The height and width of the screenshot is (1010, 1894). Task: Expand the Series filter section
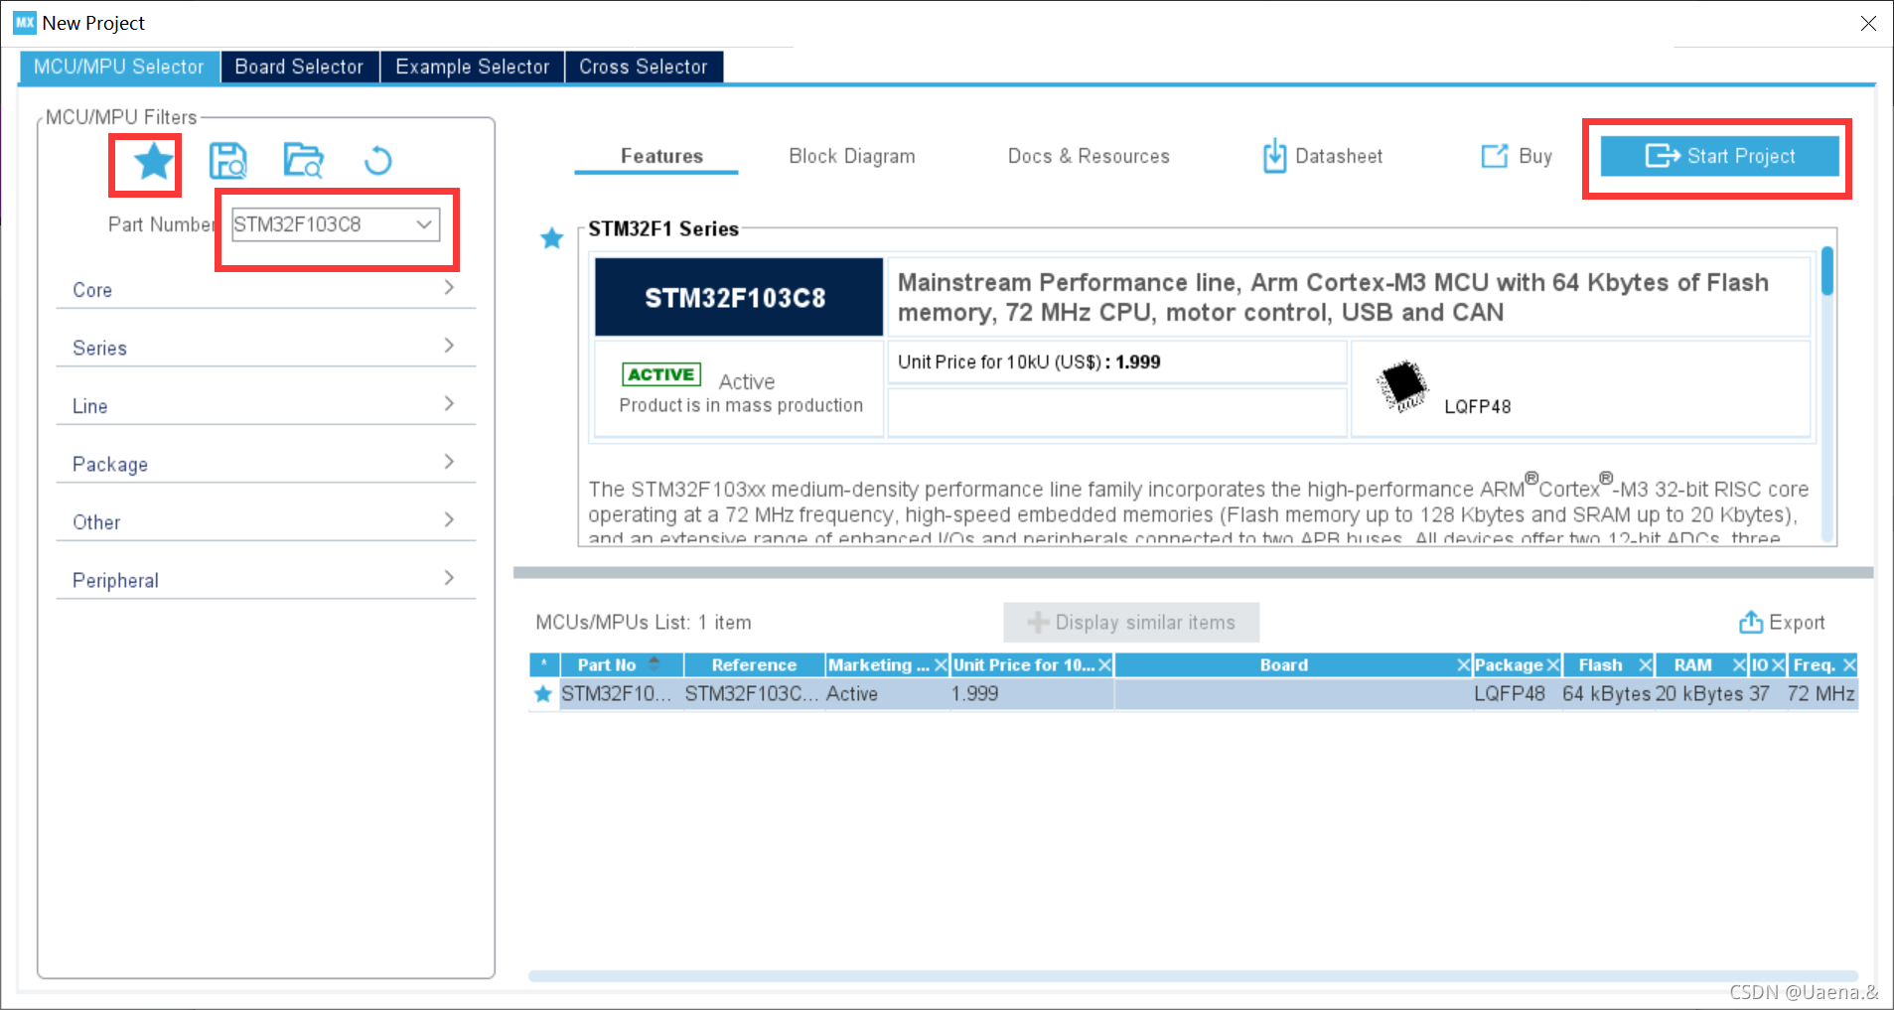click(265, 348)
